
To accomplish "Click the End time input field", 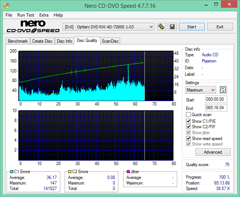I will tap(216, 108).
